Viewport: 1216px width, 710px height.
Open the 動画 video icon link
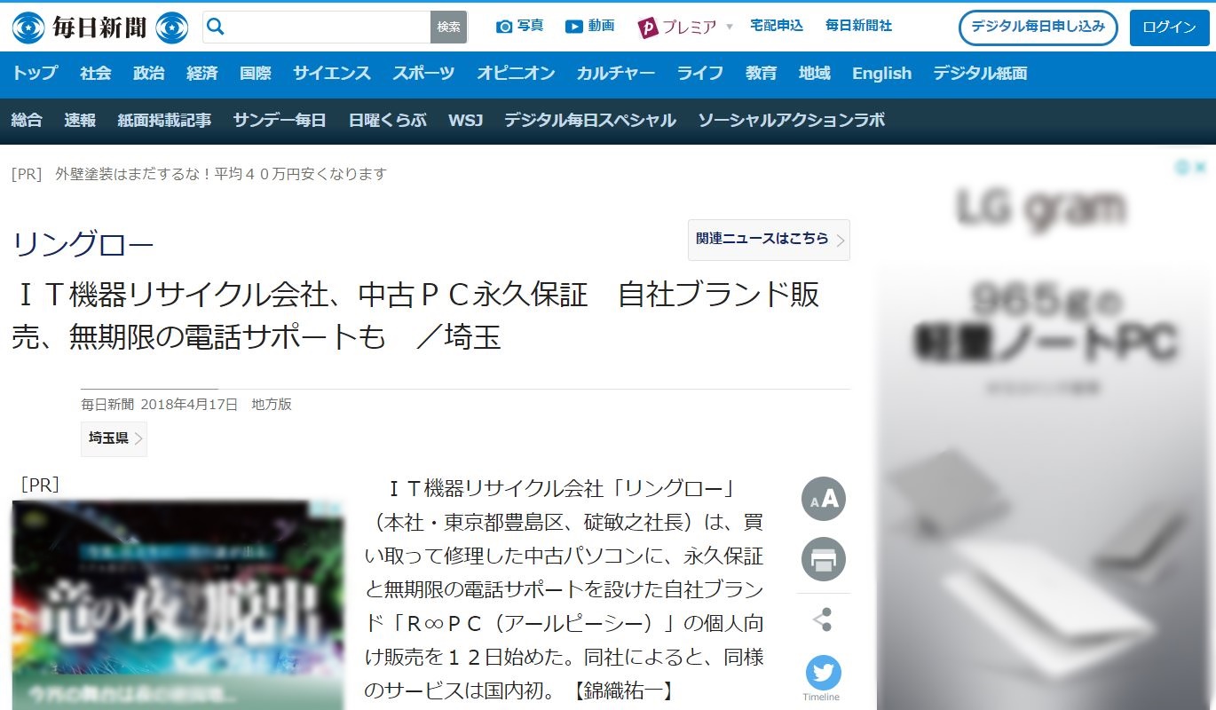(574, 27)
